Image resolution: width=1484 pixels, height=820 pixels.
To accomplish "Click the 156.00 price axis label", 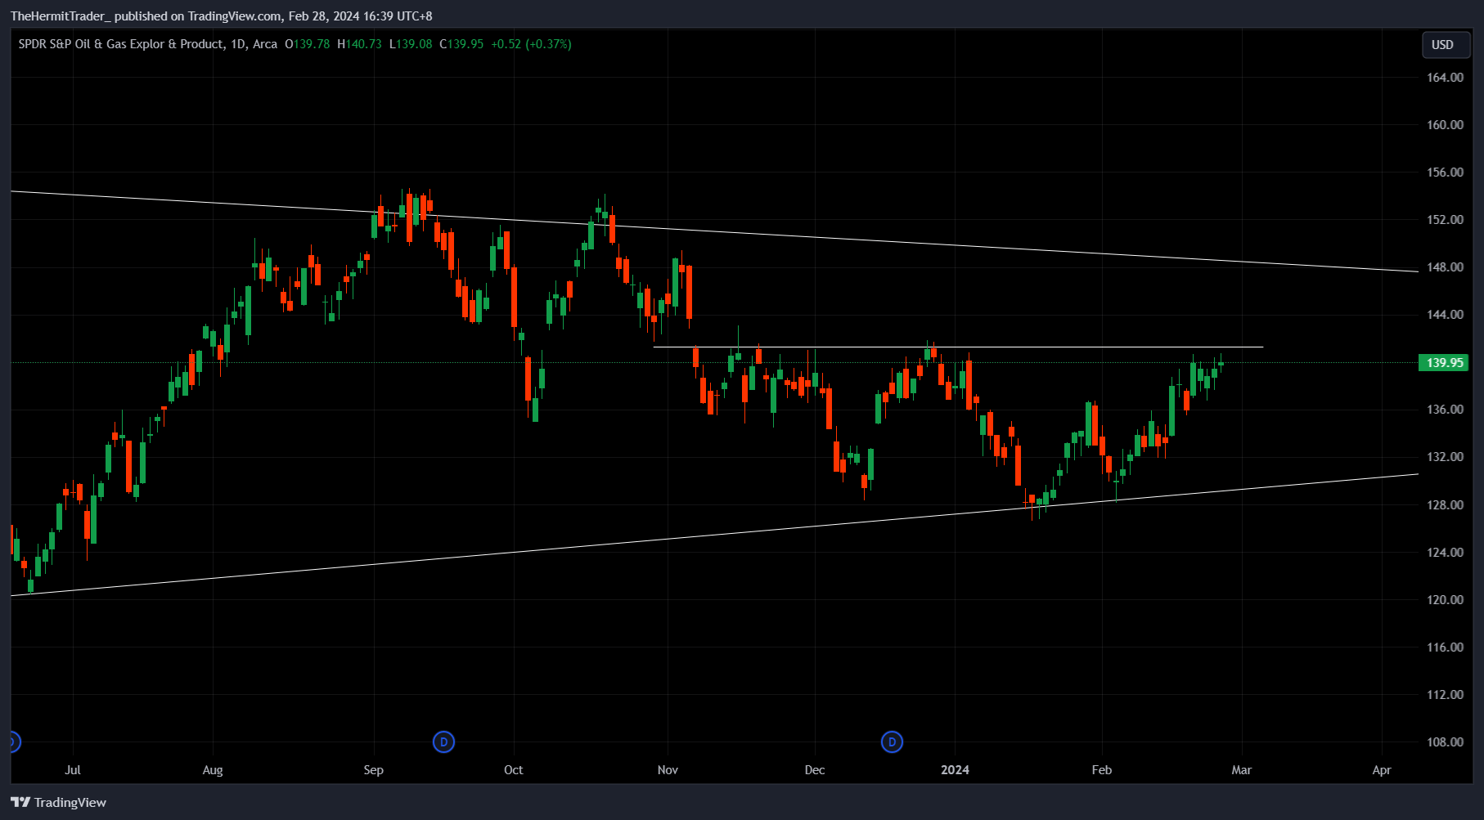I will point(1445,173).
